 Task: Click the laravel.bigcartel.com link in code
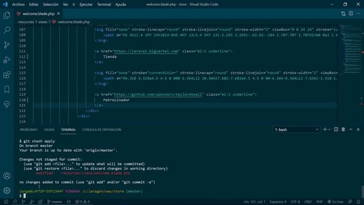(x=146, y=51)
